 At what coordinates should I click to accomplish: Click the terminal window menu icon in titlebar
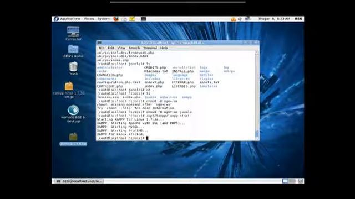tap(99, 43)
